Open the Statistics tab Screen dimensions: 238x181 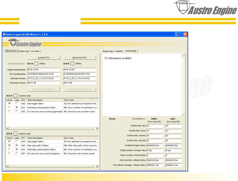119,51
